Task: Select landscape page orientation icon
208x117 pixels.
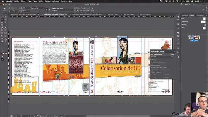Action: [49, 9]
